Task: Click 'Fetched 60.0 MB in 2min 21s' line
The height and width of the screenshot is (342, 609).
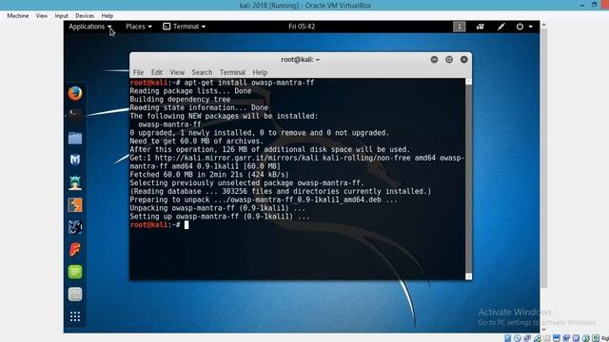Action: pyautogui.click(x=209, y=175)
